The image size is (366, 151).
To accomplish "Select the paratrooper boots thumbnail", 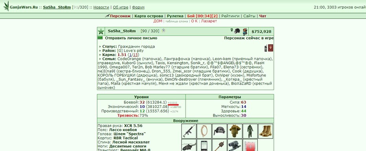I will coord(265,131).
